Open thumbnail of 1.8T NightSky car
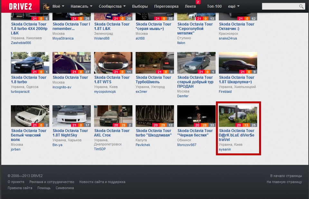Viewport: 309px width, 199px height. tap(71, 116)
